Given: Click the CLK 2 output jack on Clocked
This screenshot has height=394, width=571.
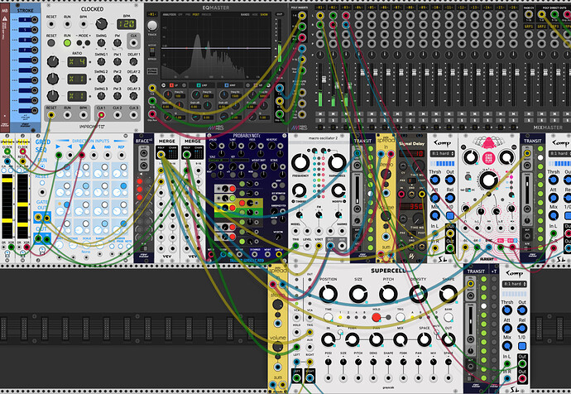Looking at the screenshot, I should click(x=118, y=115).
